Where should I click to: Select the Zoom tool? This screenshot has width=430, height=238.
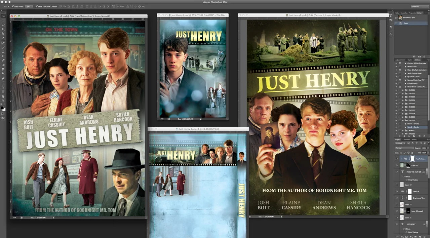[x=3, y=101]
